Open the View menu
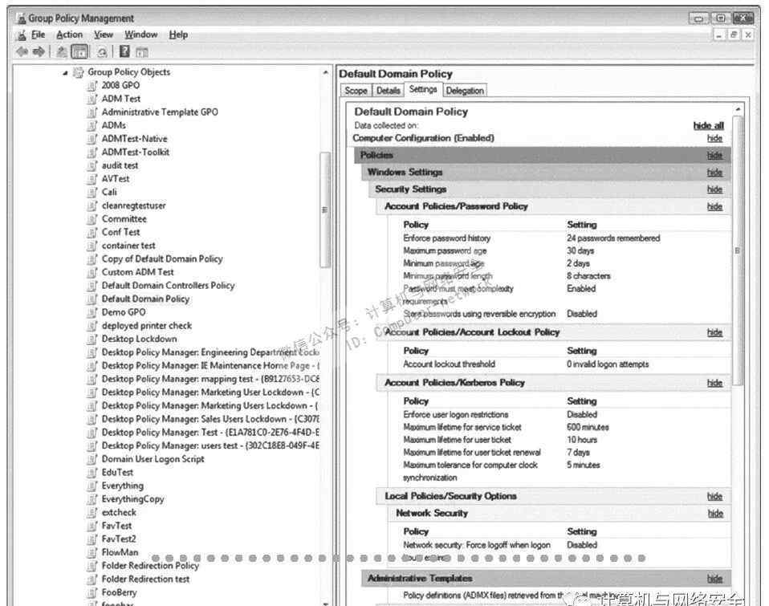The height and width of the screenshot is (606, 769). coord(104,35)
